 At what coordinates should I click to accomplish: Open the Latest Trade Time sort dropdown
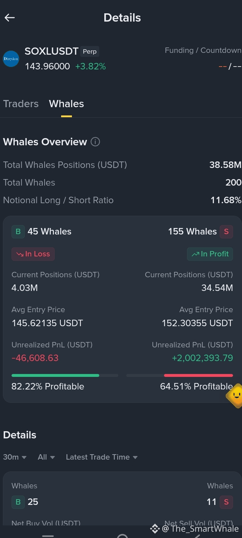102,457
